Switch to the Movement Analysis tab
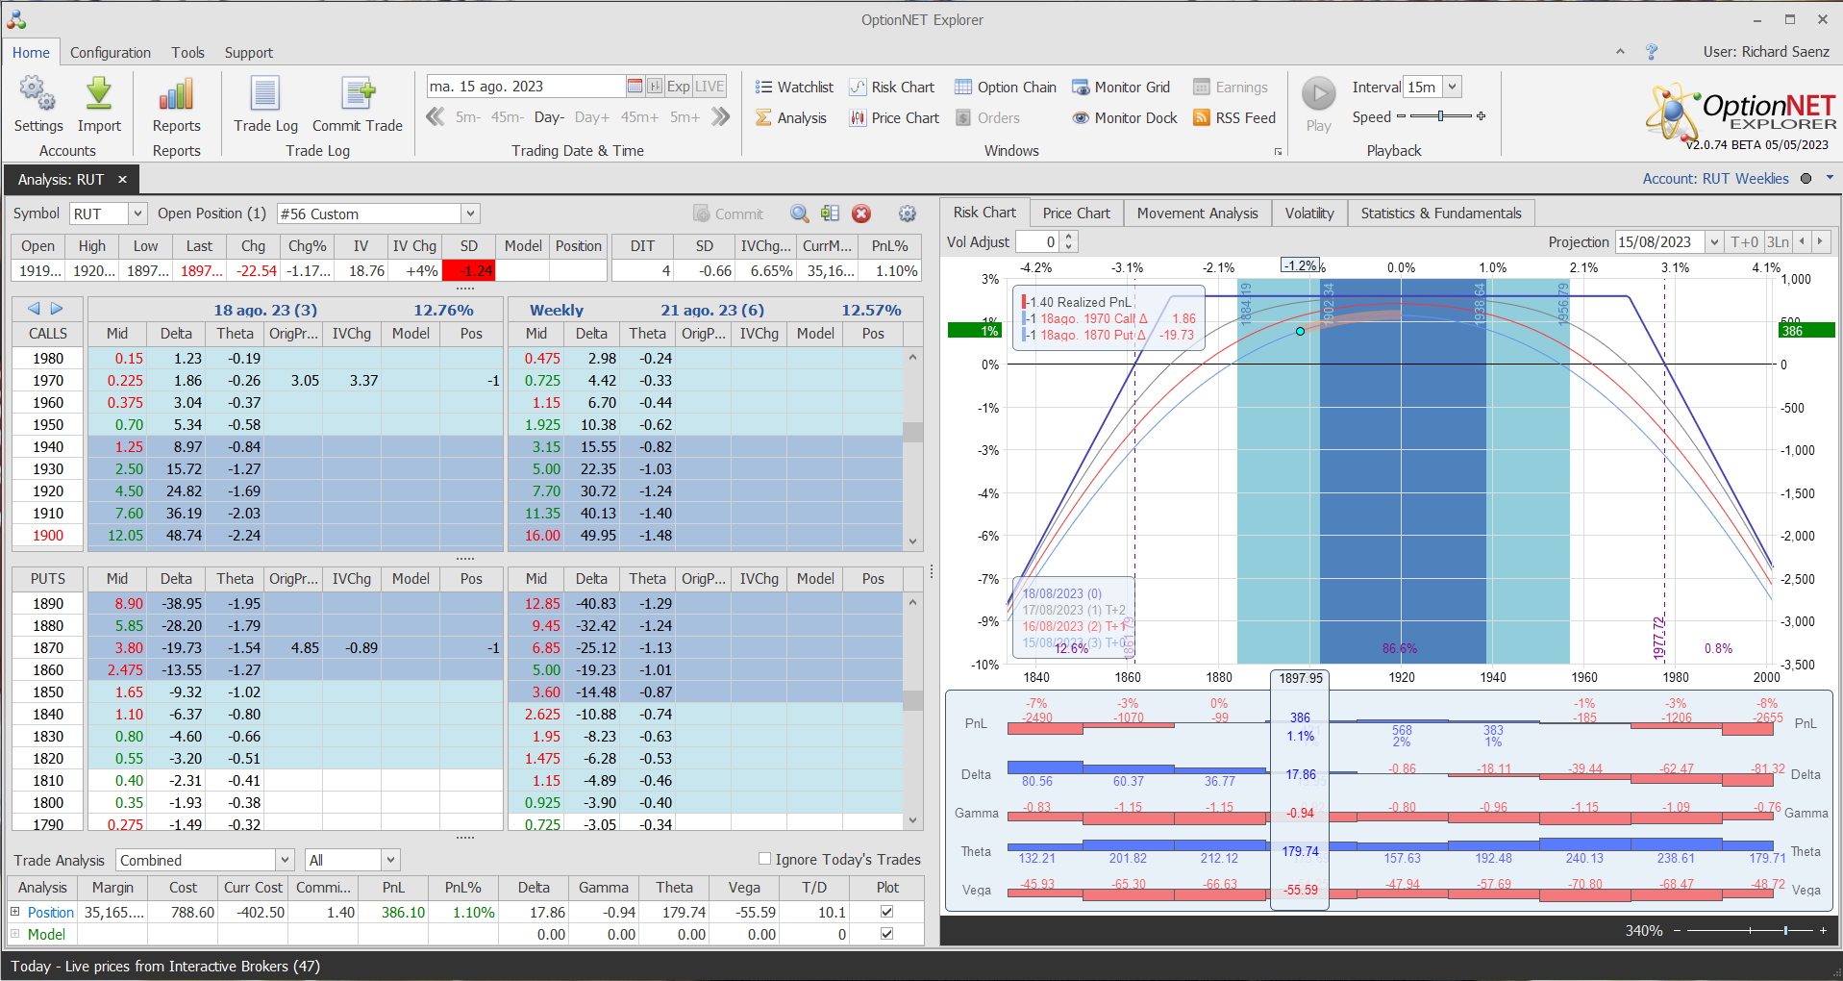The image size is (1843, 981). (1197, 214)
